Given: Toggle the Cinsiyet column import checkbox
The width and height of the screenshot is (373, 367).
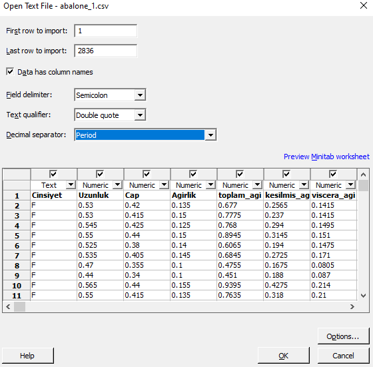Looking at the screenshot, I should pyautogui.click(x=53, y=174).
